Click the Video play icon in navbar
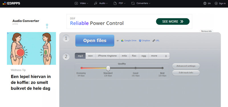 point(76,3)
